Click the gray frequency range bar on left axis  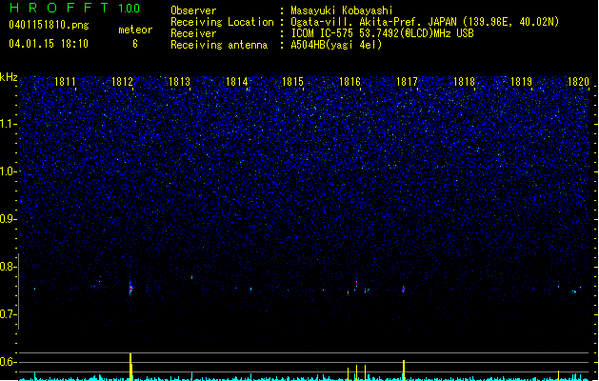click(x=18, y=291)
